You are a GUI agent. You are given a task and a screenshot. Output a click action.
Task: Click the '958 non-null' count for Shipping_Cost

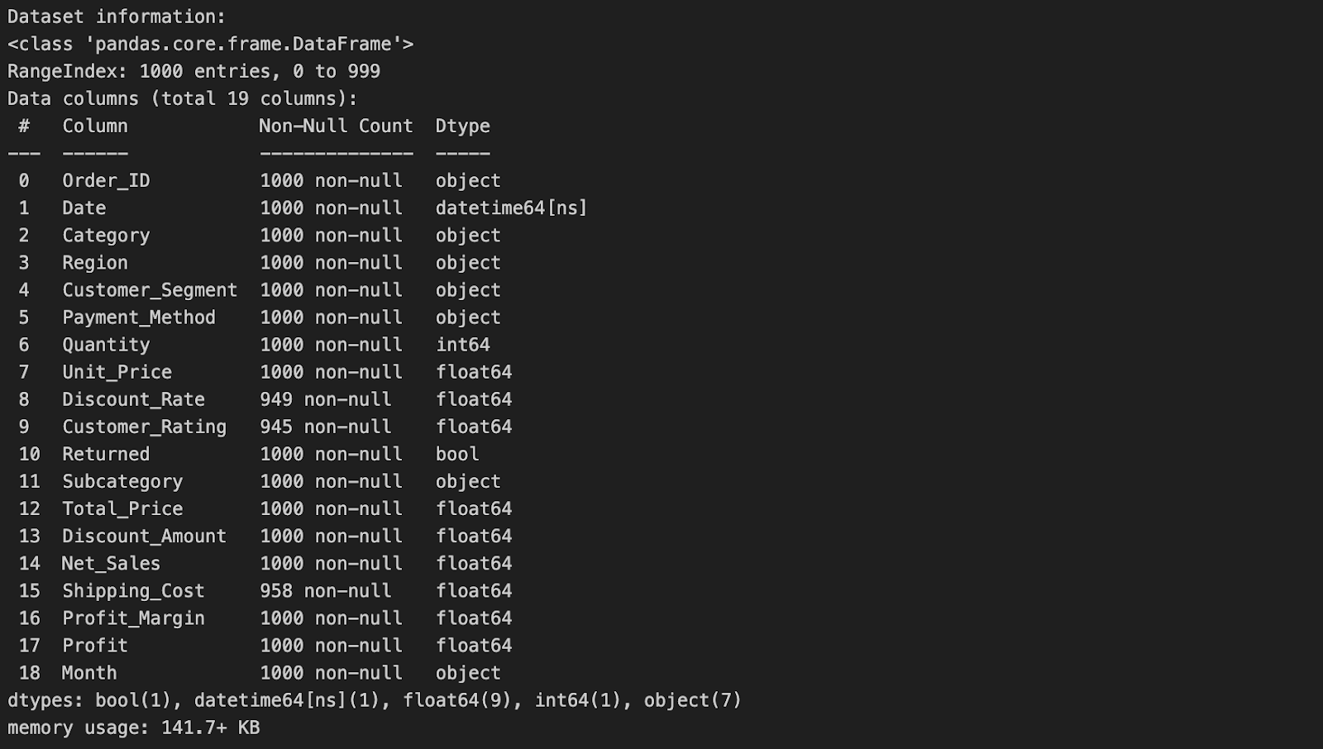325,590
